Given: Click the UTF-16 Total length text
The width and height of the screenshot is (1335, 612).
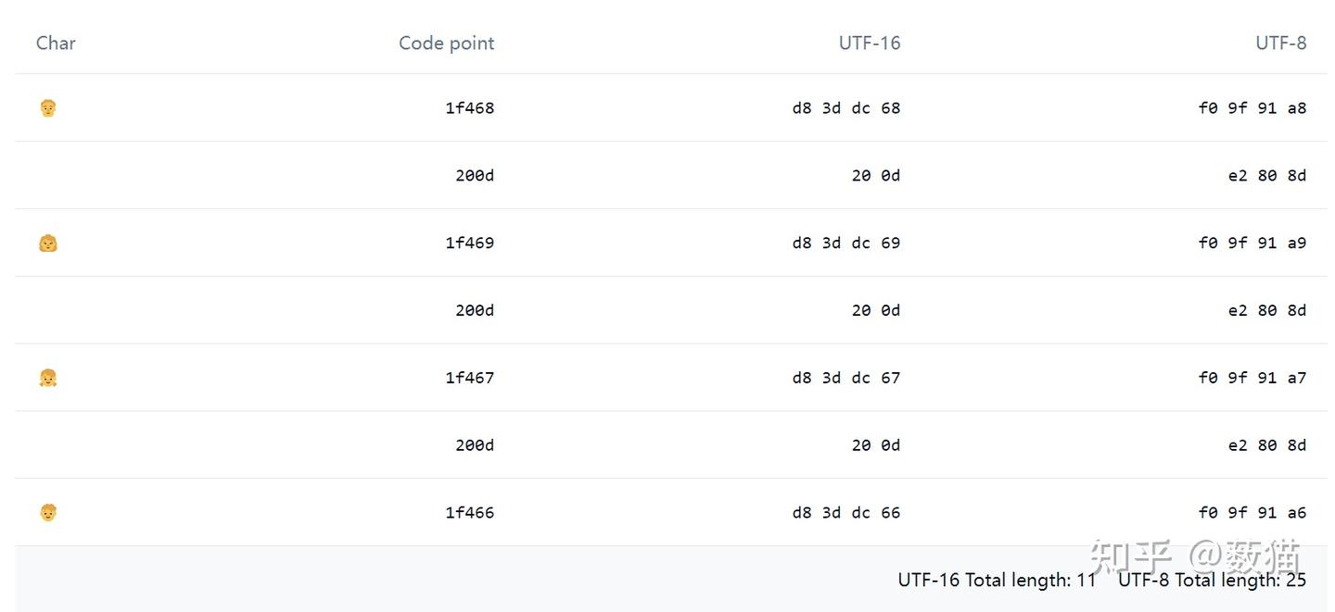Looking at the screenshot, I should (x=997, y=581).
